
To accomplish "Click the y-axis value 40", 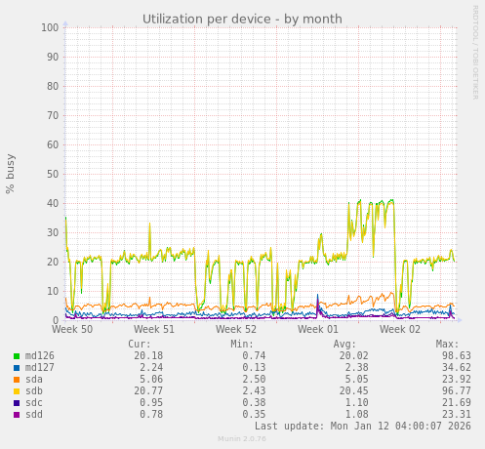I will click(53, 203).
